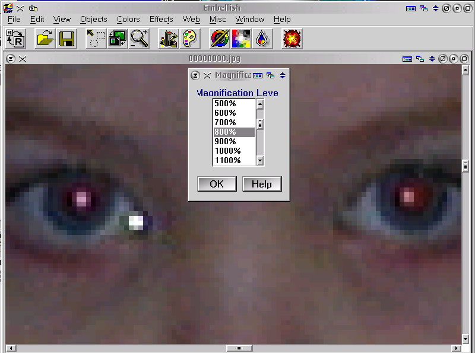Screen dimensions: 475x353
Task: Click the magnification list scrollbar thumb
Action: click(260, 124)
